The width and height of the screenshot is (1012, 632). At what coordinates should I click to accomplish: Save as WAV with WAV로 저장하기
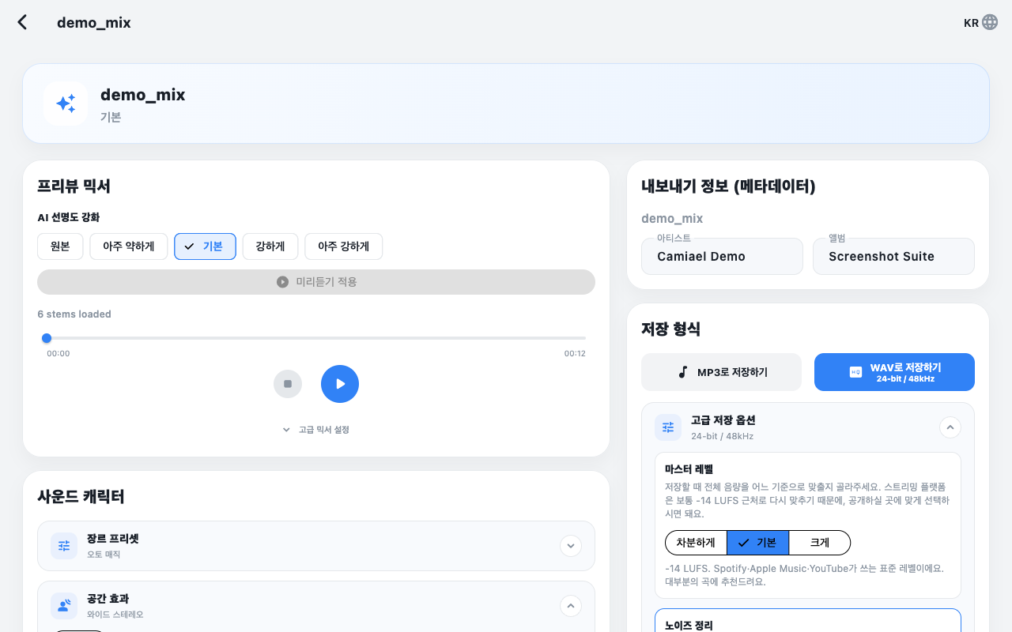tap(894, 372)
